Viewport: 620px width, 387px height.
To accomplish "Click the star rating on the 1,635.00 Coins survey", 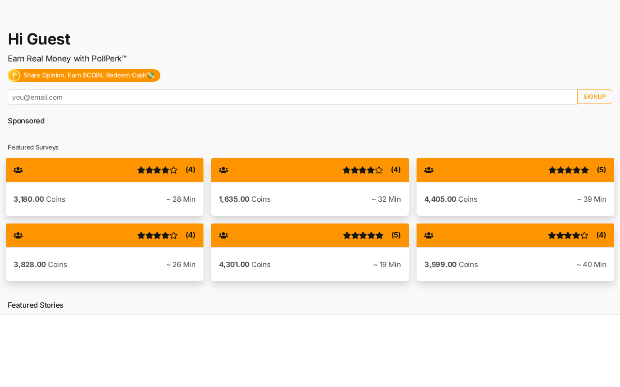I will click(x=363, y=170).
